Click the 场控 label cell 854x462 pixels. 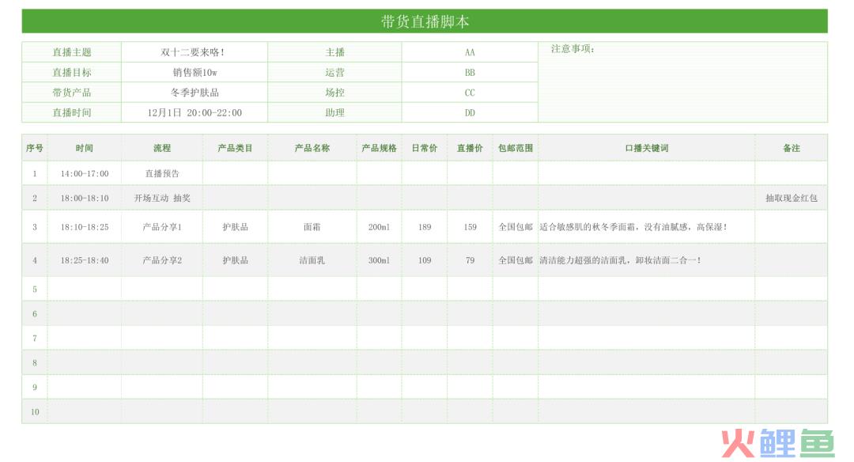[x=334, y=93]
